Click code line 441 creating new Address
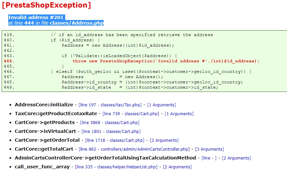Viewport: 287px width, 189px height. click(x=118, y=45)
